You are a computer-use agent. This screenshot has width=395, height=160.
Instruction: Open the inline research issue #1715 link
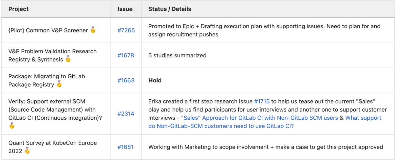coord(261,101)
